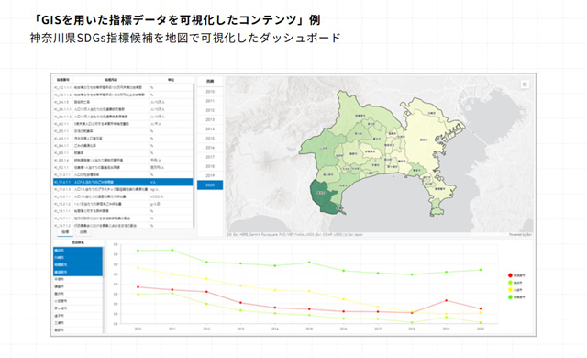Click the 2011 data point on the top green line

tap(172, 250)
